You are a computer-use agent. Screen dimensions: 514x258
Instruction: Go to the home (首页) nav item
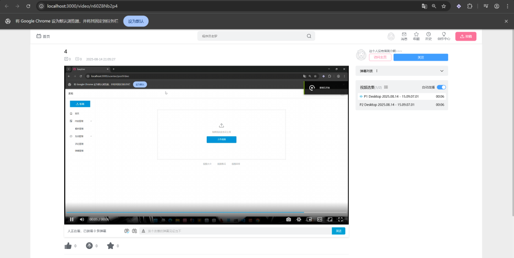tap(43, 37)
